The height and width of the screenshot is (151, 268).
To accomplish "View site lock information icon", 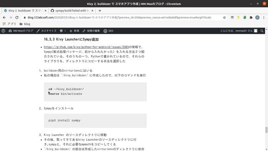I will point(25,18).
